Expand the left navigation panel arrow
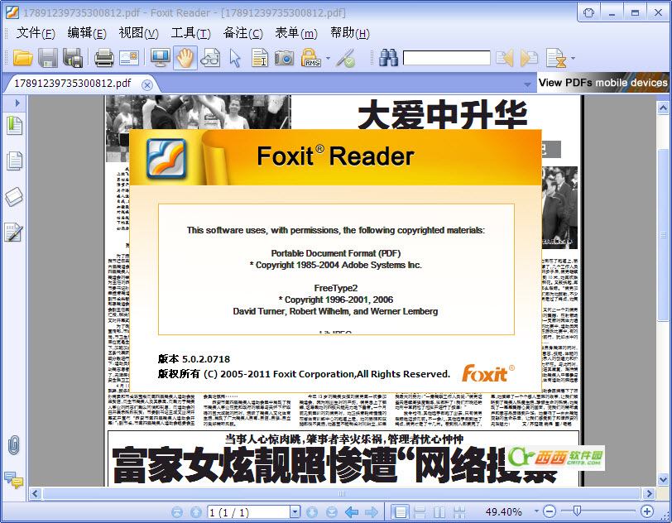The height and width of the screenshot is (523, 672). pos(17,103)
